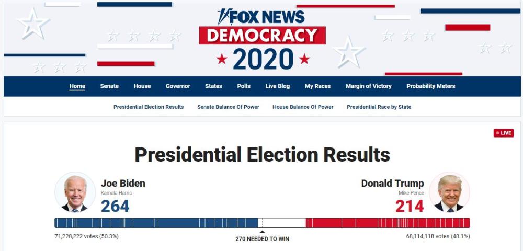
Task: View the Probability Meters page
Action: (430, 86)
